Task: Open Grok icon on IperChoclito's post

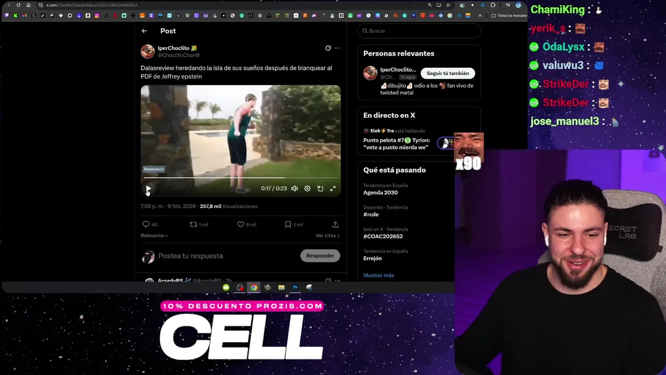Action: pyautogui.click(x=328, y=48)
